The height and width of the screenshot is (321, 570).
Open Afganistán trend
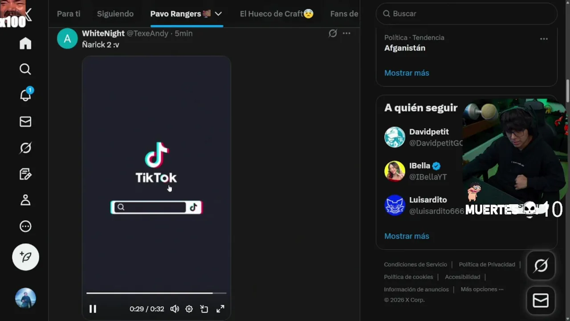tap(405, 48)
